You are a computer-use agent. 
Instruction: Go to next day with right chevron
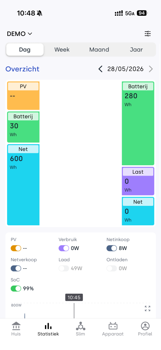tap(151, 69)
